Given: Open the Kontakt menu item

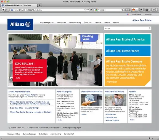Looking at the screenshot, I should point(116,23).
